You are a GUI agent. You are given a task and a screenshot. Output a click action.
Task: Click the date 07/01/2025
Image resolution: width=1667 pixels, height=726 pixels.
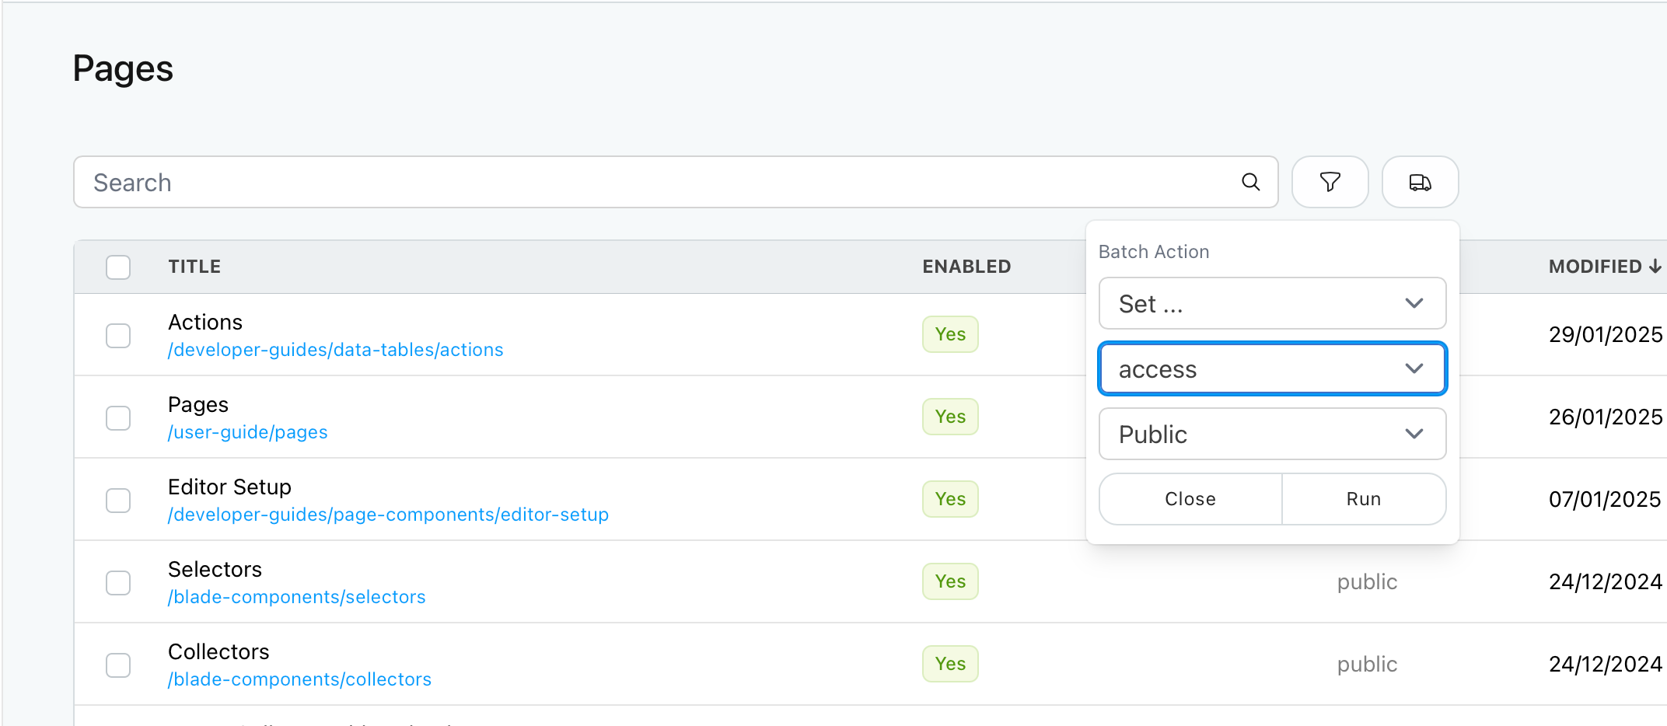[x=1605, y=500]
